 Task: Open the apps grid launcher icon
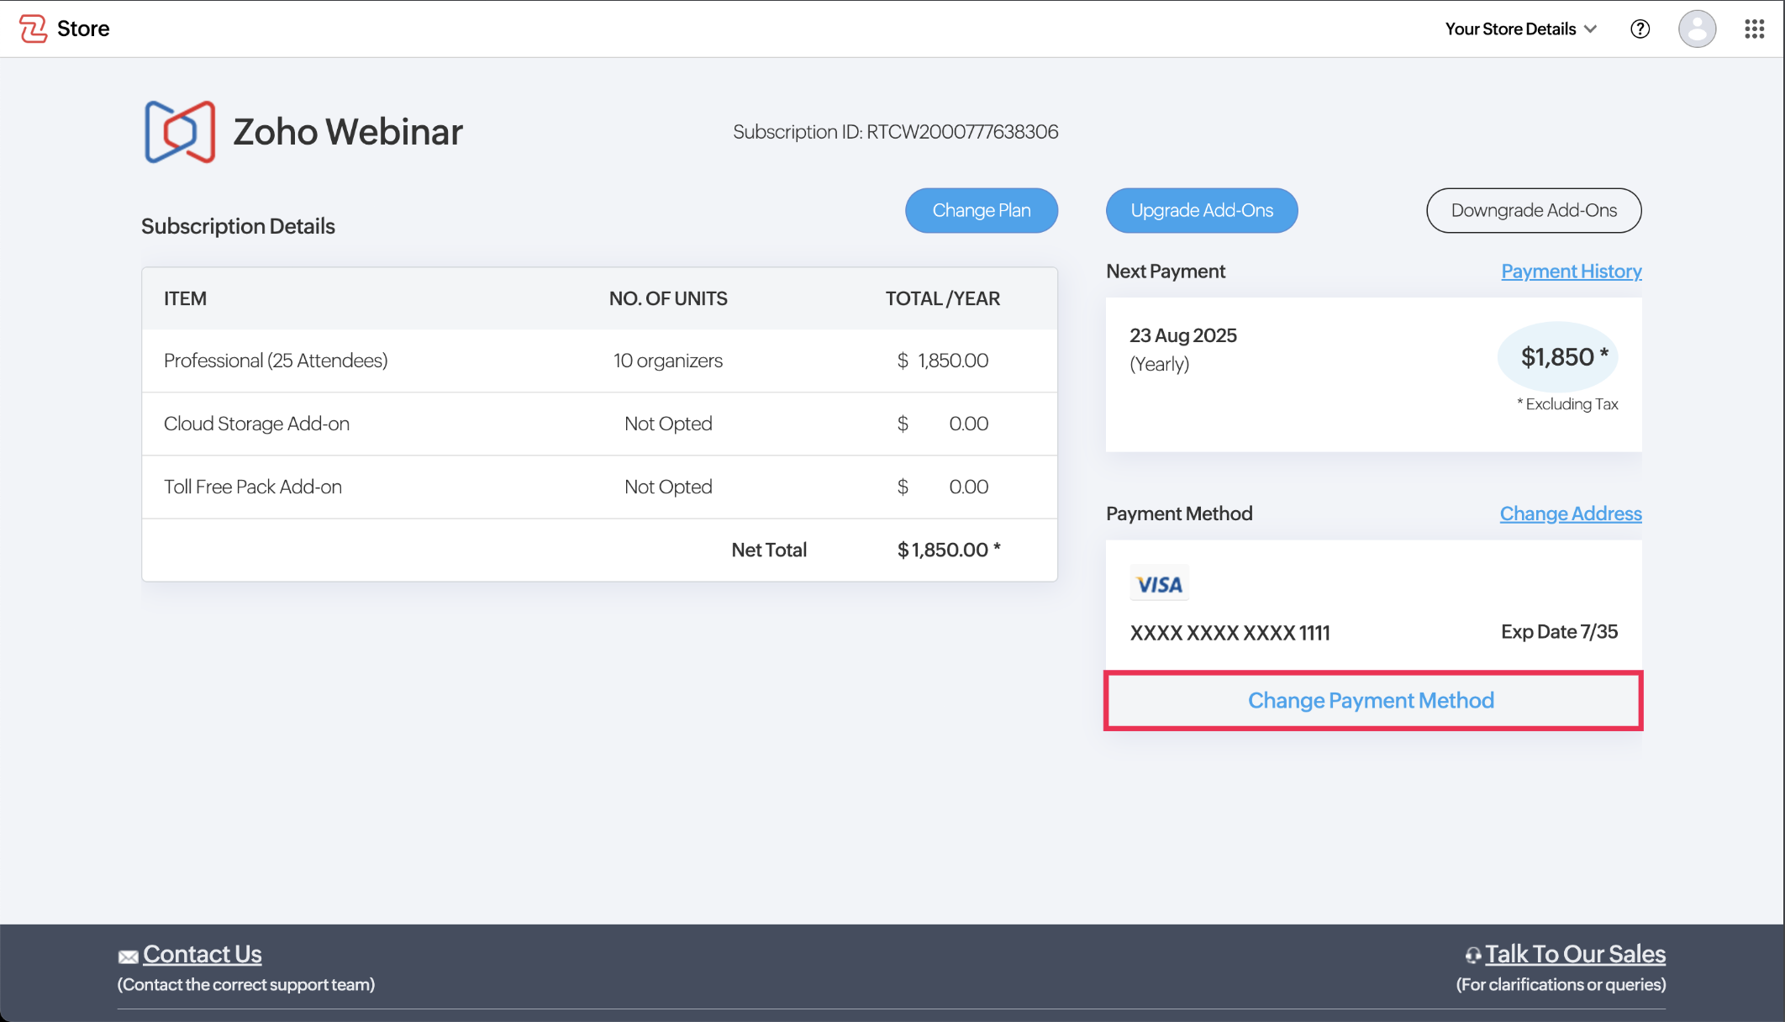tap(1754, 29)
